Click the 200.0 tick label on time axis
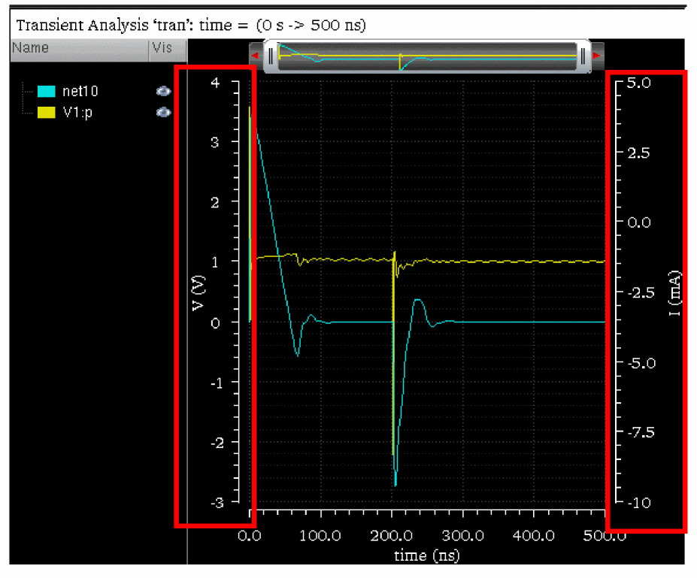 392,536
